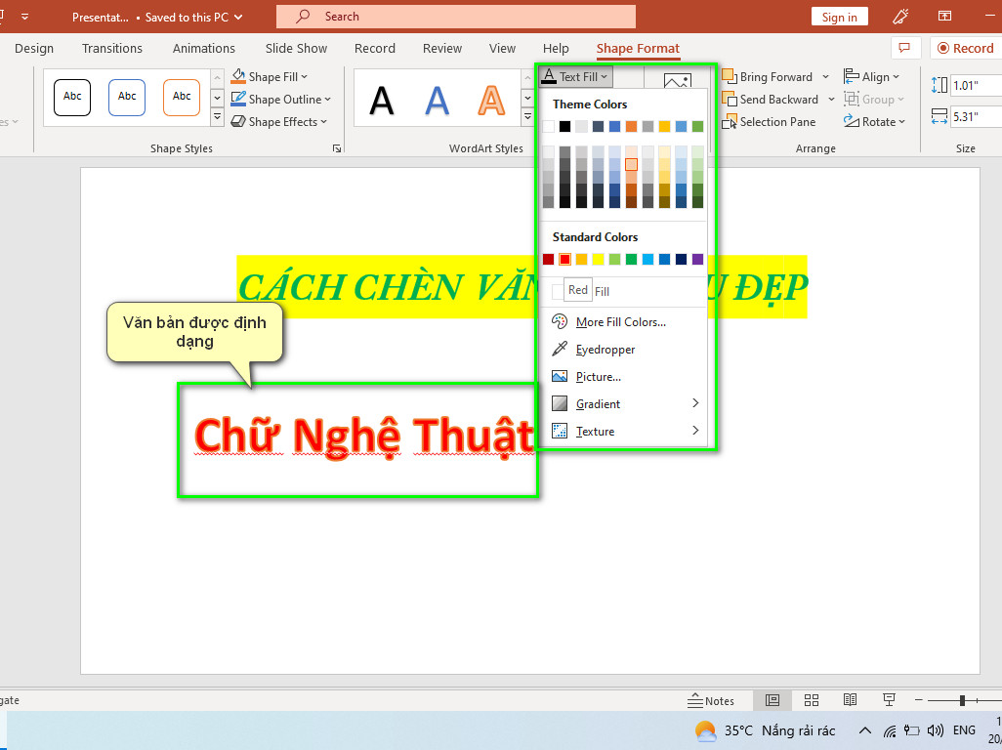Open the Shape Fill paint bucket
The image size is (1002, 750).
click(x=238, y=77)
